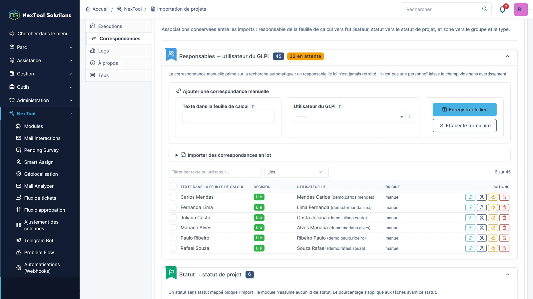The width and height of the screenshot is (533, 299).
Task: Open the notifications bell
Action: (x=502, y=9)
